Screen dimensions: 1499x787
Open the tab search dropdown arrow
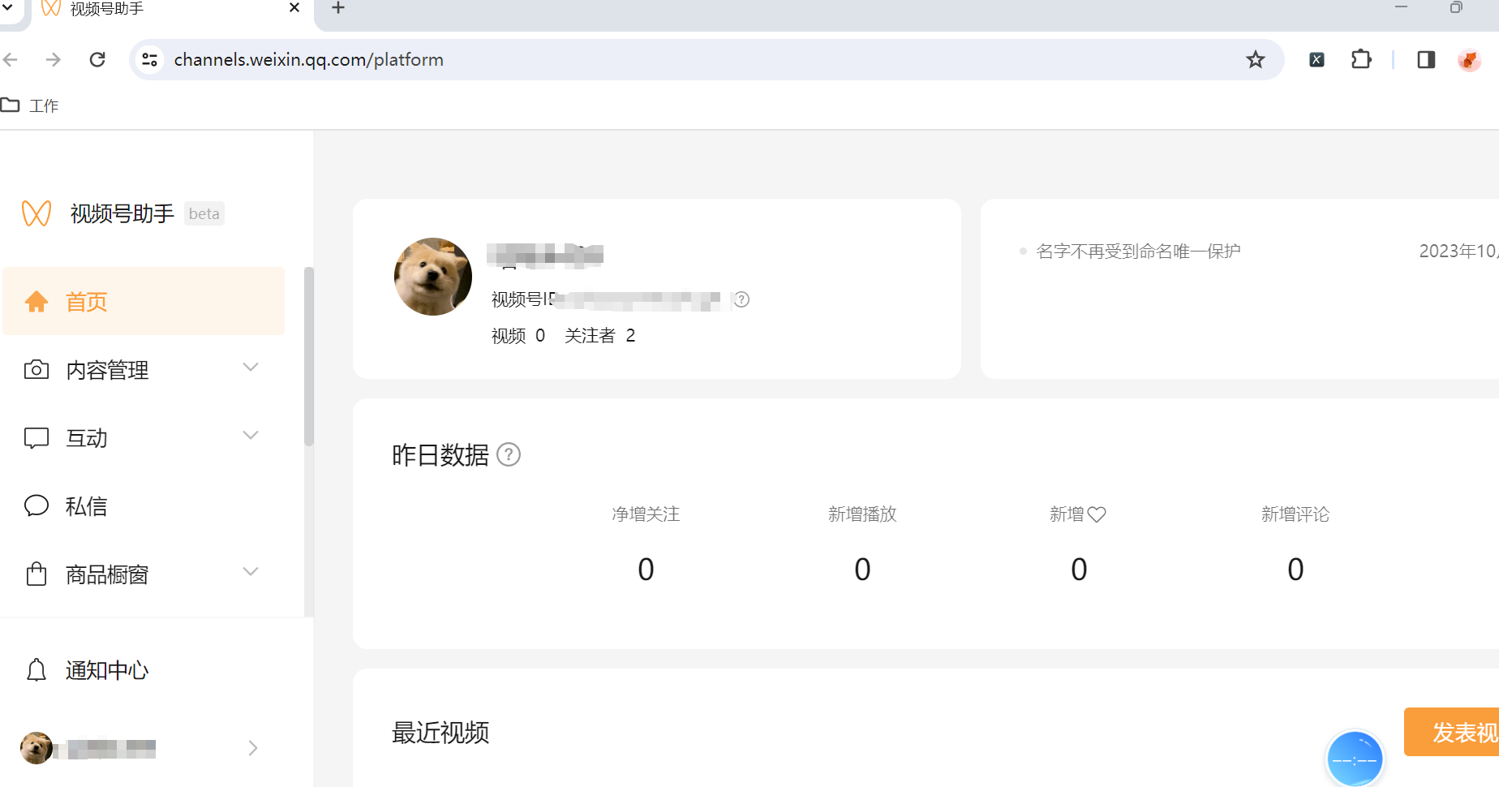8,7
